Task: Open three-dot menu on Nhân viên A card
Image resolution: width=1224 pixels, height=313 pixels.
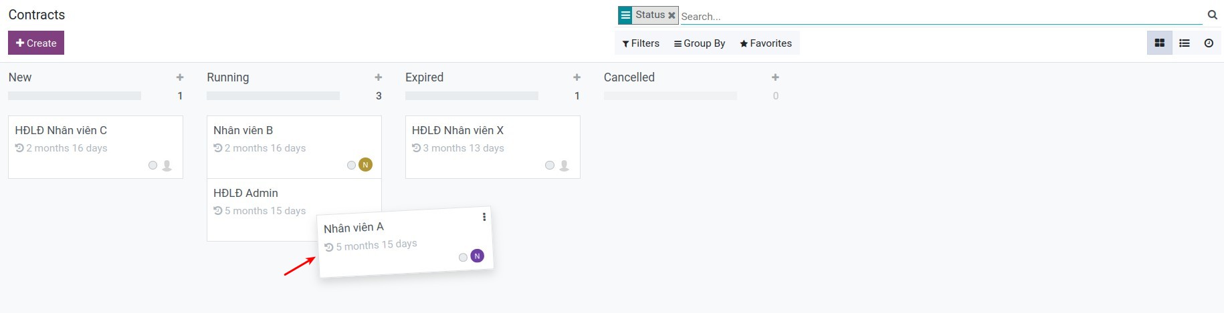Action: click(484, 217)
